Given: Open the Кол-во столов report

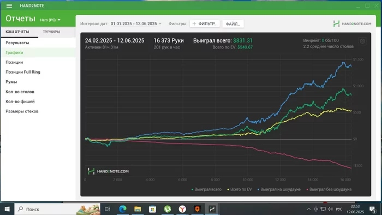Looking at the screenshot, I should tap(38, 92).
